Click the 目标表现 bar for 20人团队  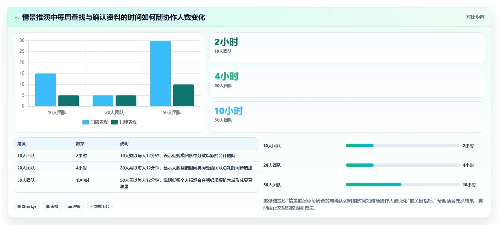tap(126, 101)
